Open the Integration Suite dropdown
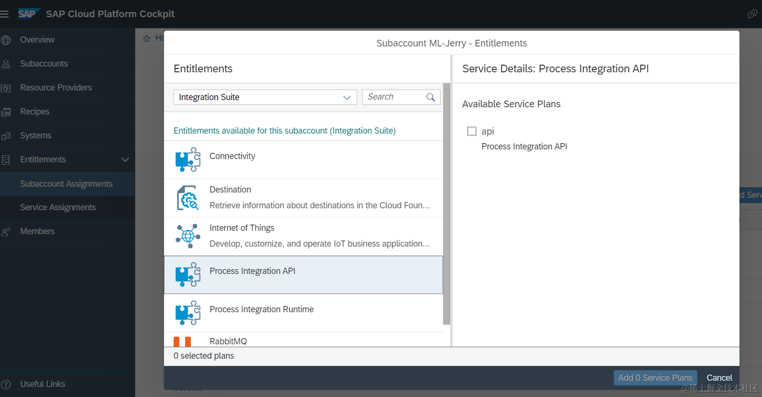Screen dimensions: 762x397 pos(265,97)
